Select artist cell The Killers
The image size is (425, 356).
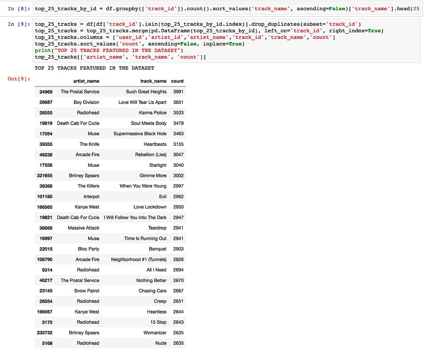click(88, 186)
